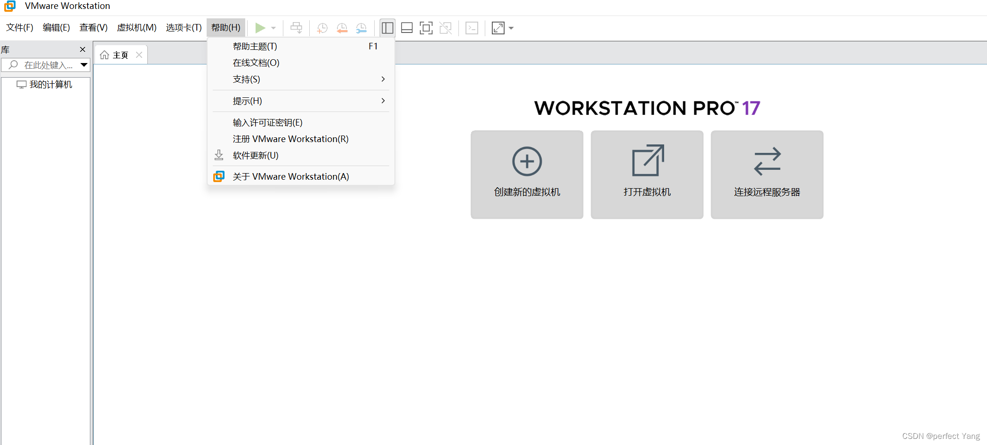
Task: Click the stretch guest display icon
Action: pyautogui.click(x=498, y=28)
